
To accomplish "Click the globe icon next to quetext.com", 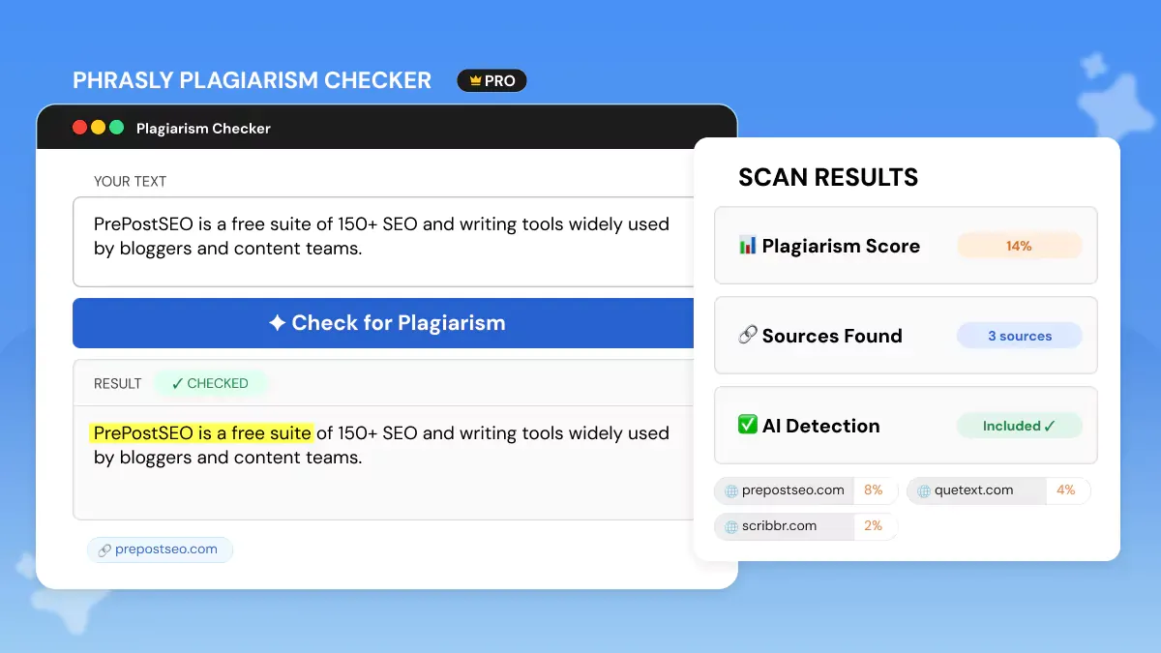I will 924,490.
